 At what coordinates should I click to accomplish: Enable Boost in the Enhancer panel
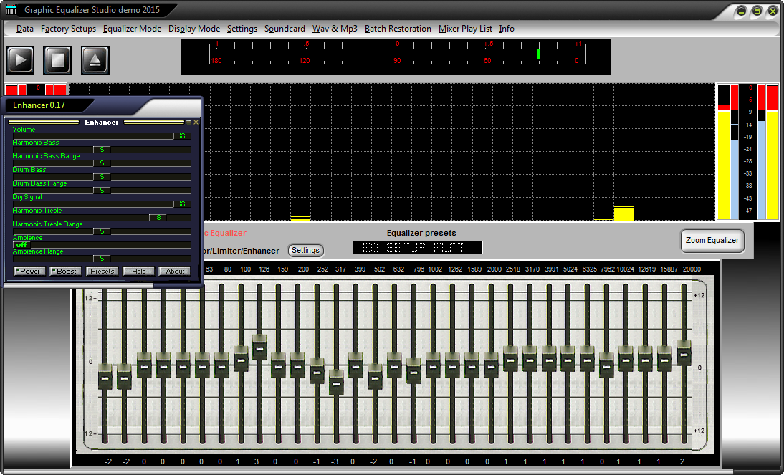(x=65, y=271)
